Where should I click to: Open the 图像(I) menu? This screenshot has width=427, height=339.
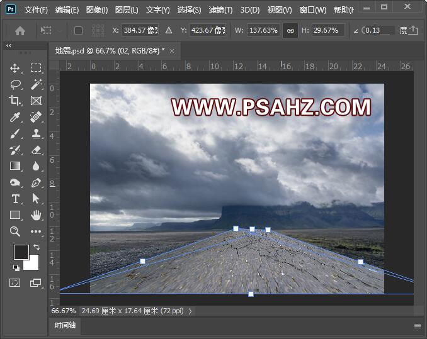(97, 10)
